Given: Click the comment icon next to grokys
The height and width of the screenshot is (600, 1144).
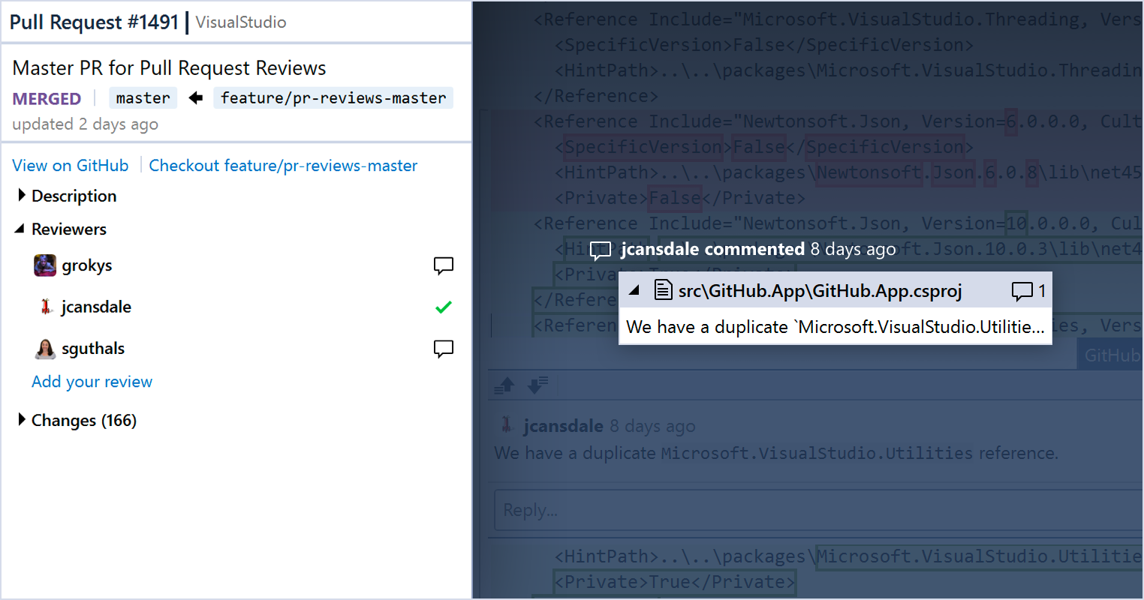Looking at the screenshot, I should point(444,265).
